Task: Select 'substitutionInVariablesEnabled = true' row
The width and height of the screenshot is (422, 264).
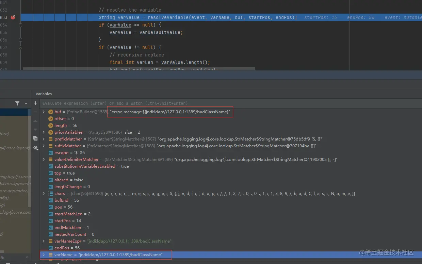Action: pyautogui.click(x=231, y=166)
